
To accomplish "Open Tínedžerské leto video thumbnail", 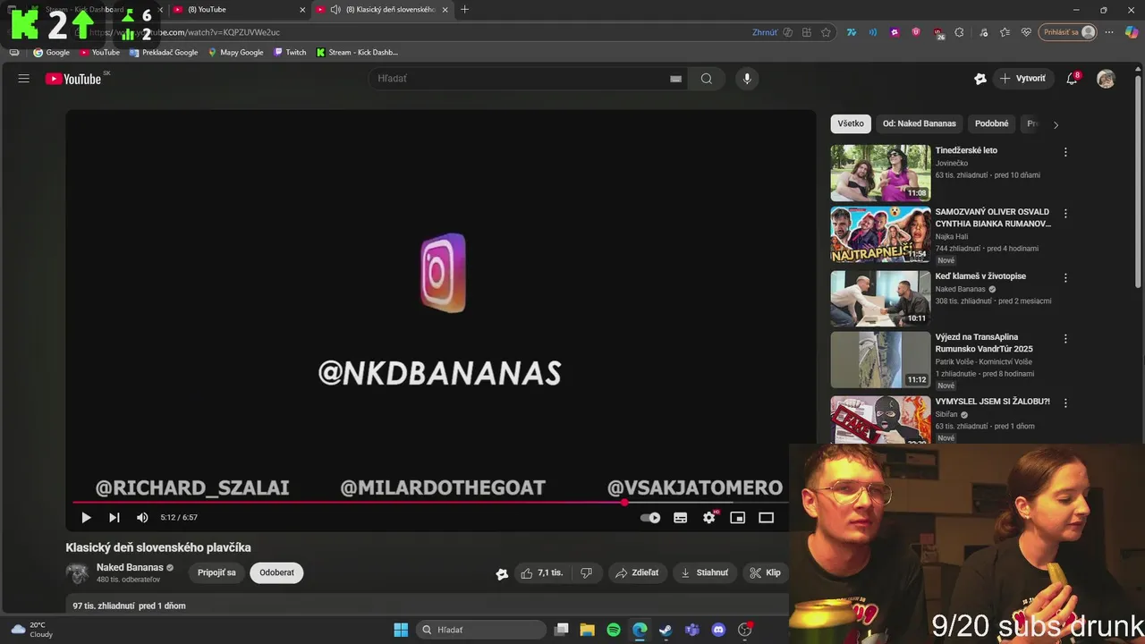I will (x=880, y=173).
